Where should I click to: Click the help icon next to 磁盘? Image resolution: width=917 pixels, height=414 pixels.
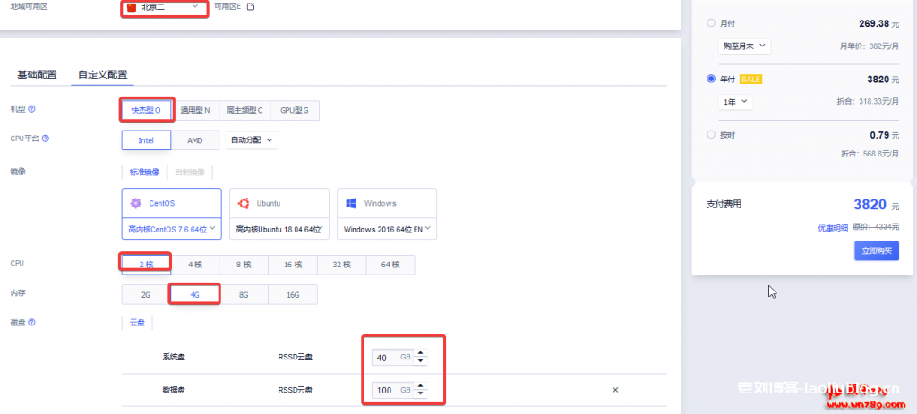tap(32, 322)
